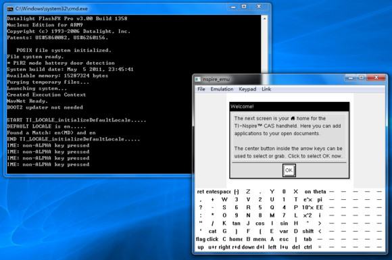Image resolution: width=392 pixels, height=260 pixels.
Task: Click cmd.exe scrollbar up arrow
Action: 264,18
